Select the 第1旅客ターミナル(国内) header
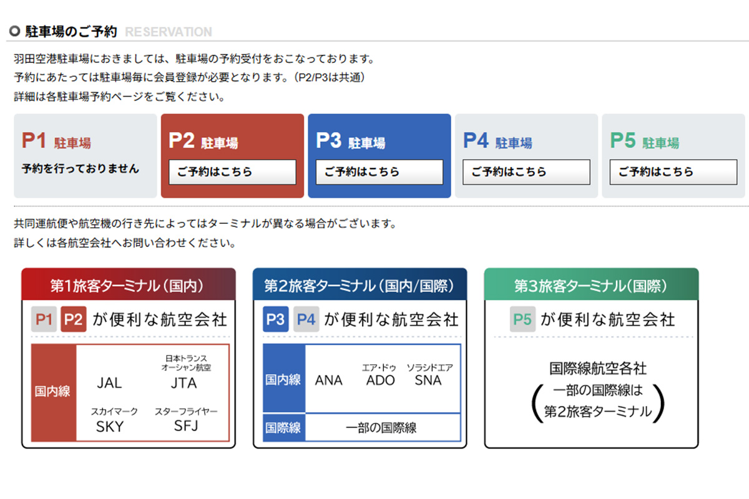The width and height of the screenshot is (749, 499). [128, 286]
